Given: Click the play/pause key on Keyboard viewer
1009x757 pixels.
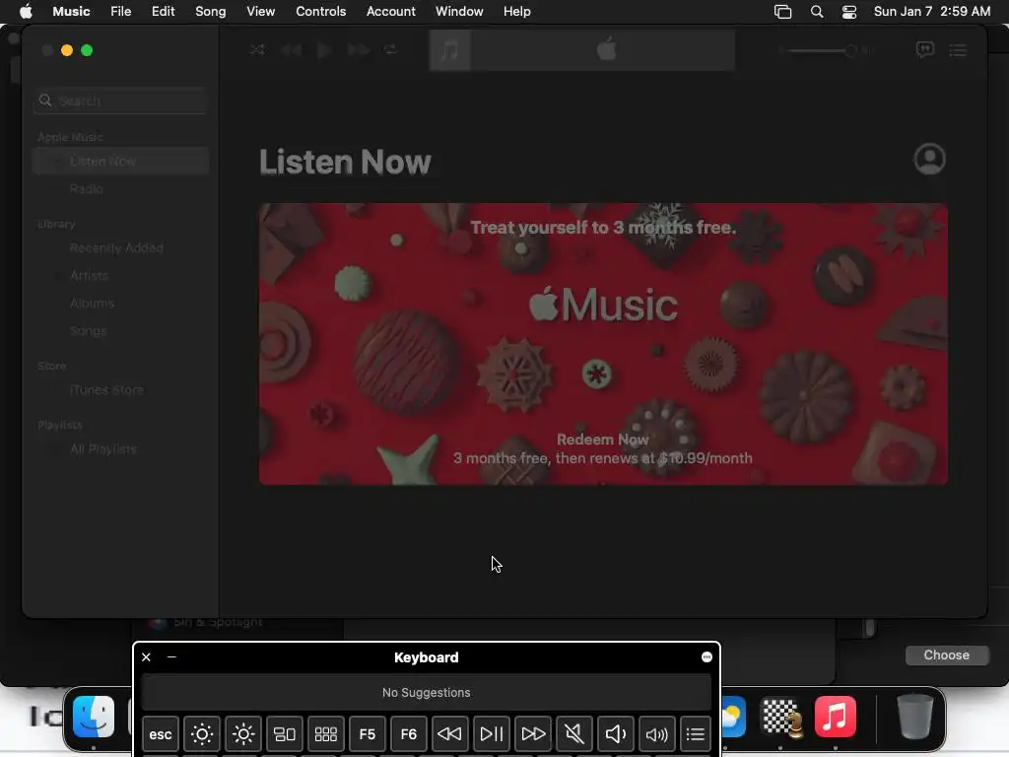Looking at the screenshot, I should (492, 733).
